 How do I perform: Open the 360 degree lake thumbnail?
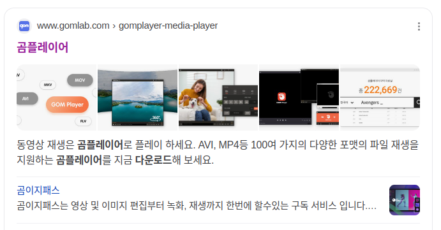pos(137,97)
